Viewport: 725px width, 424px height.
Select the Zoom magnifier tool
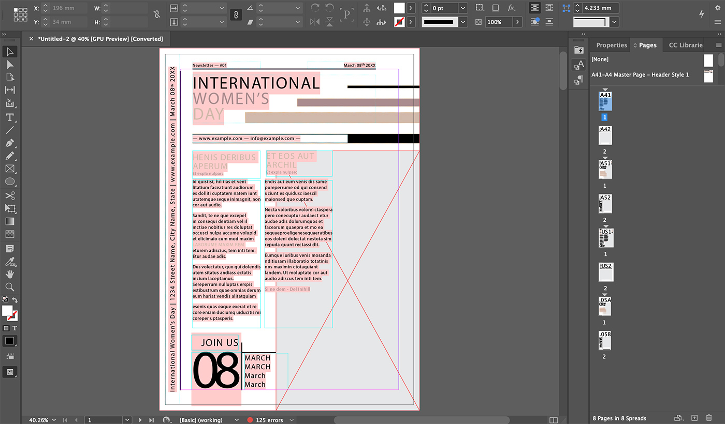pos(10,287)
